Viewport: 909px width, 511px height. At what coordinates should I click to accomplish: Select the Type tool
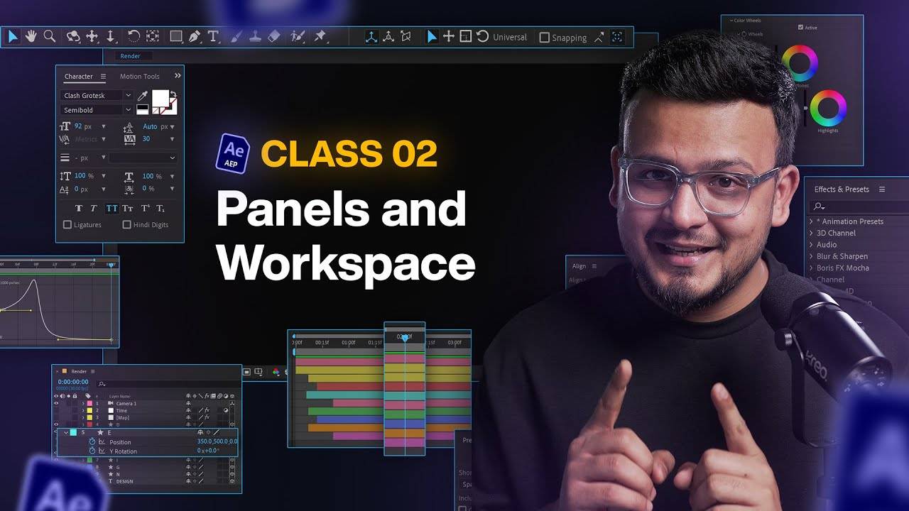point(213,36)
